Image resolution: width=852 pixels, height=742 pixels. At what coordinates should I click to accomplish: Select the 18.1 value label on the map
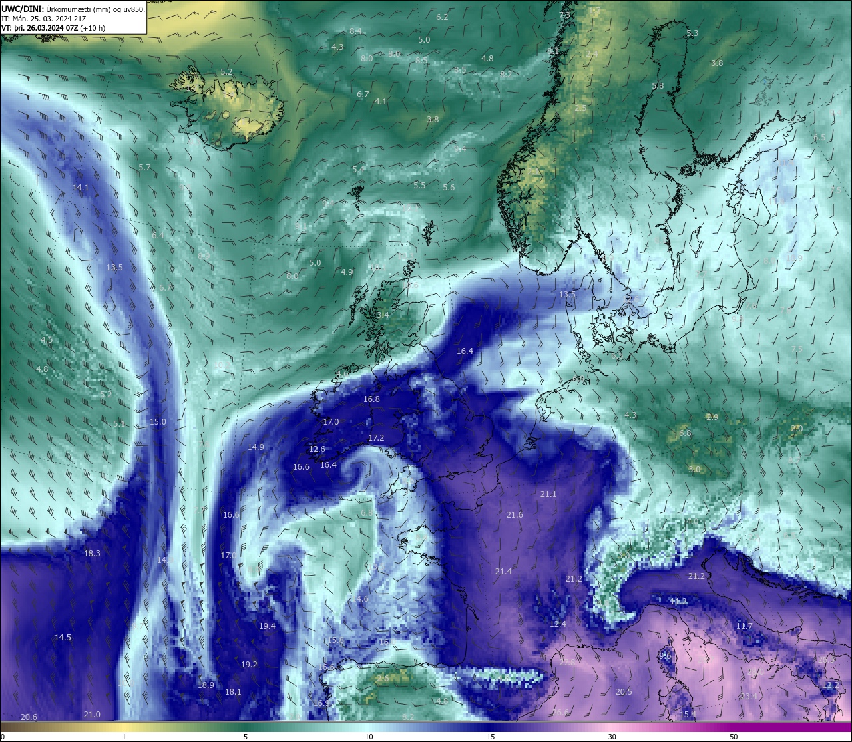(x=233, y=692)
